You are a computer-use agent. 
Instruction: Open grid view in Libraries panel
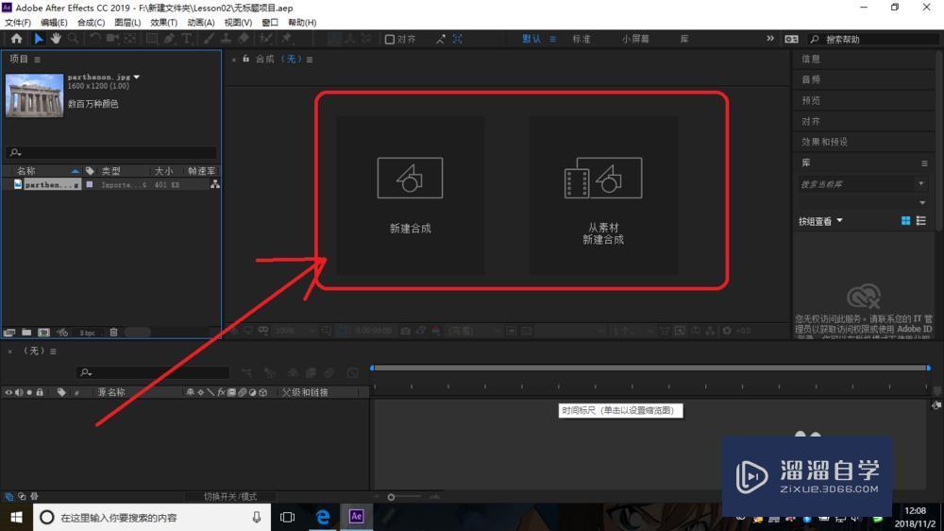click(x=905, y=221)
